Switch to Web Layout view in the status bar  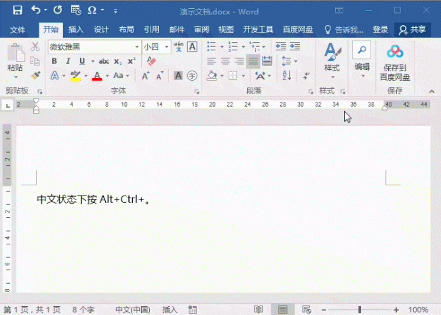click(307, 310)
